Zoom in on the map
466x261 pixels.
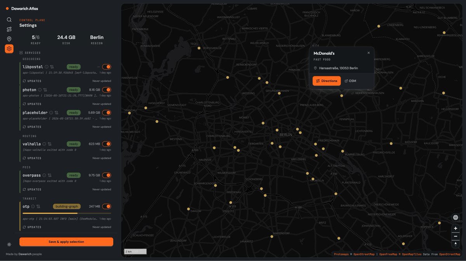(x=456, y=228)
